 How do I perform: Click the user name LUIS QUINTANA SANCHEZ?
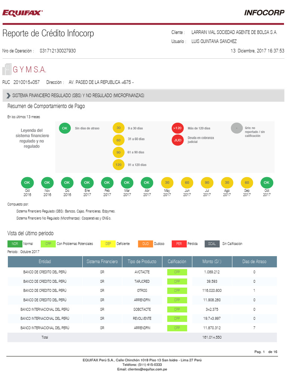214,41
